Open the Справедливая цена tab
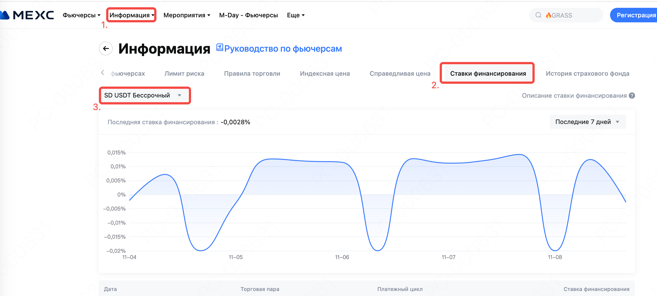Image resolution: width=657 pixels, height=296 pixels. pos(400,74)
